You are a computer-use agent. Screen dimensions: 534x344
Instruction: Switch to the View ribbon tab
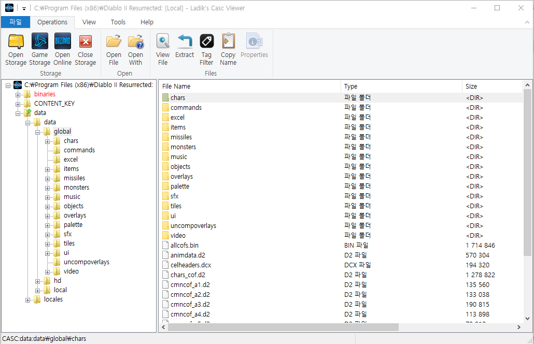click(89, 22)
